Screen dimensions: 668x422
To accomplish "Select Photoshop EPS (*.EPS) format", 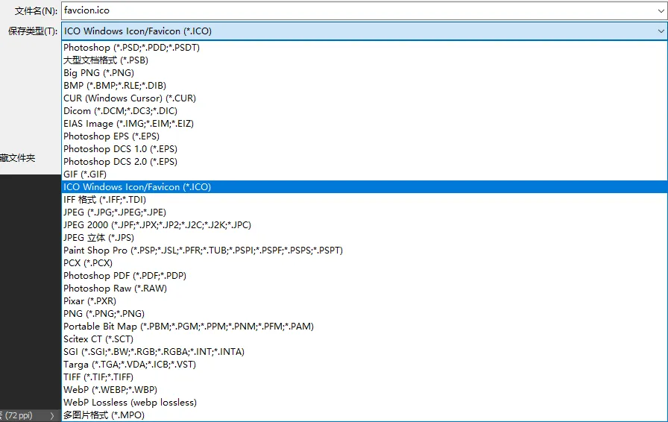I will [x=365, y=136].
